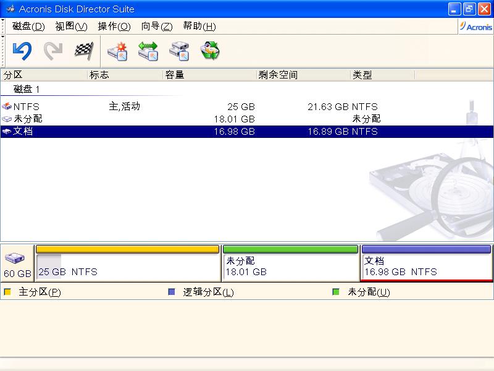The width and height of the screenshot is (494, 371).
Task: Click the yellow 主分区(P) legend swatch
Action: coord(7,292)
